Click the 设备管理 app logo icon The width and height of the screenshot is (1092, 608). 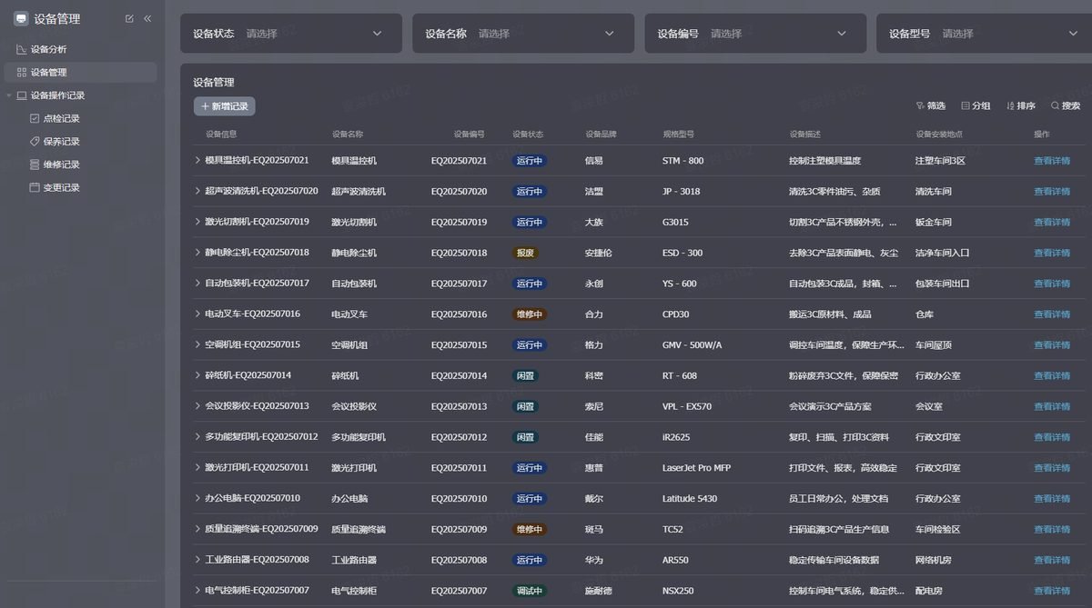[21, 18]
